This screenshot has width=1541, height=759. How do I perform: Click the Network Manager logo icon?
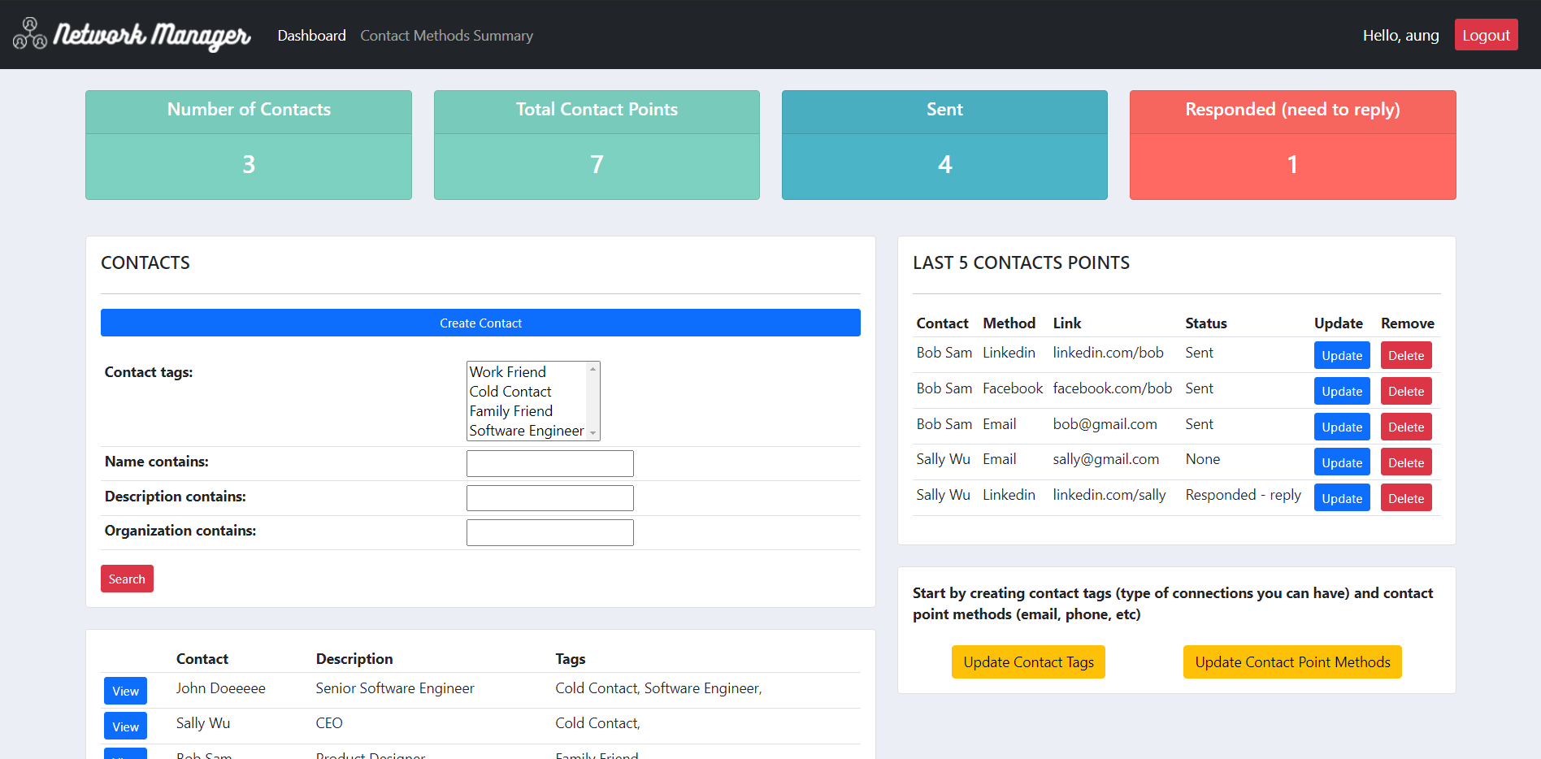[30, 34]
